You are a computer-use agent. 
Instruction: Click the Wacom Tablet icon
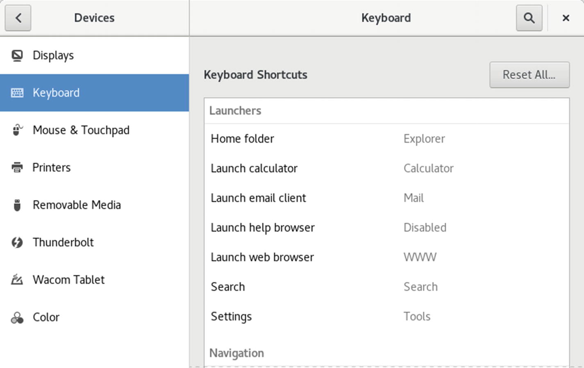pyautogui.click(x=17, y=280)
